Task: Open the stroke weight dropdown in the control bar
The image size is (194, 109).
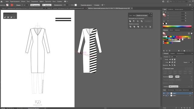Action: (x=28, y=5)
